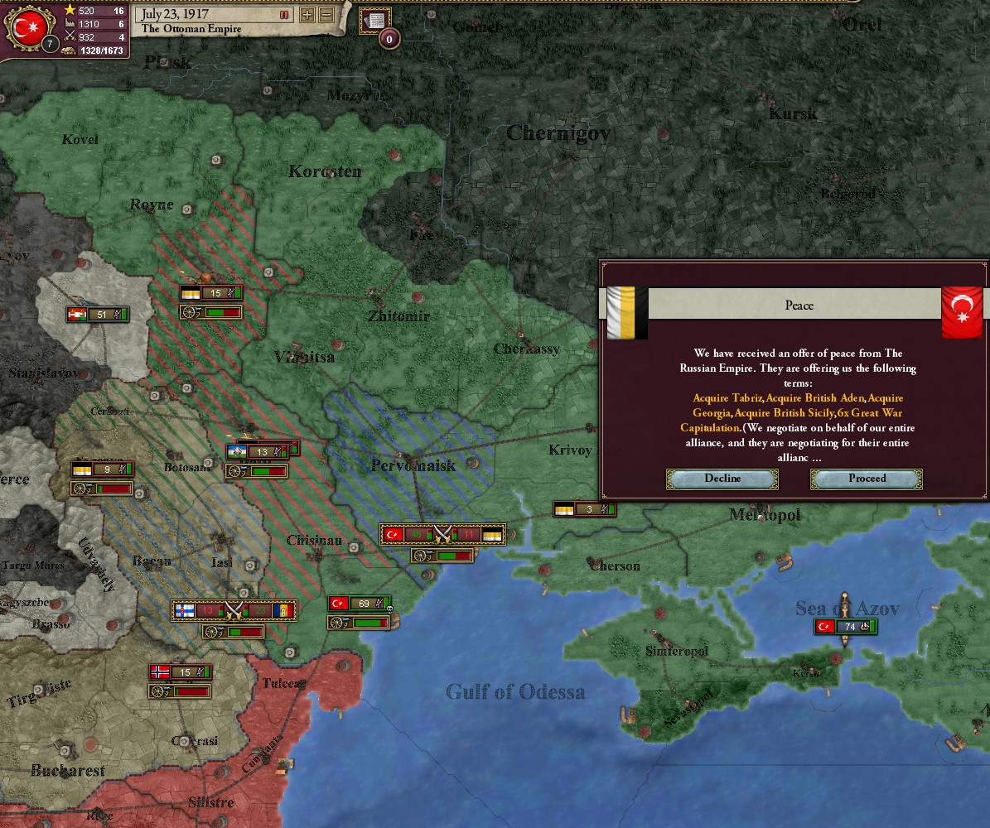Select the Russian army of 15 near Rovne
This screenshot has height=828, width=990.
[x=211, y=293]
